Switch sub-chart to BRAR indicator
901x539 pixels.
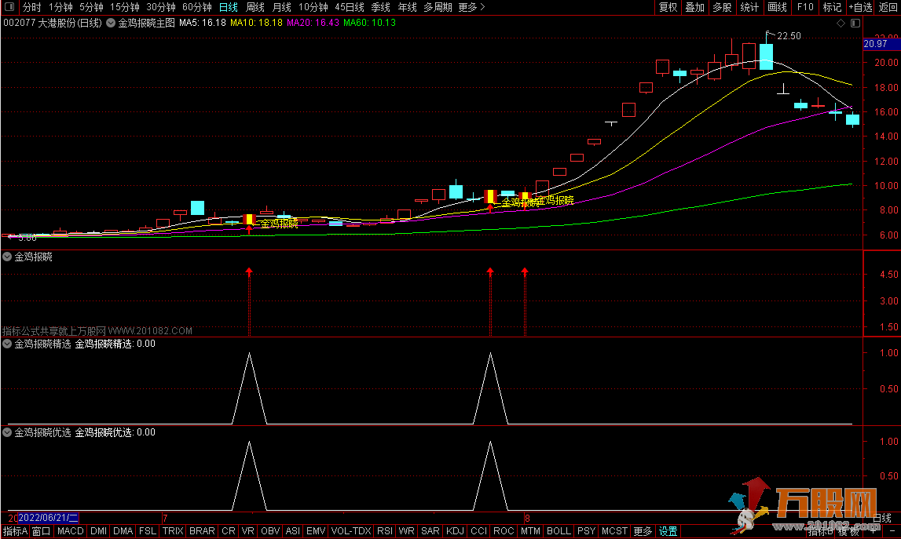tap(202, 531)
